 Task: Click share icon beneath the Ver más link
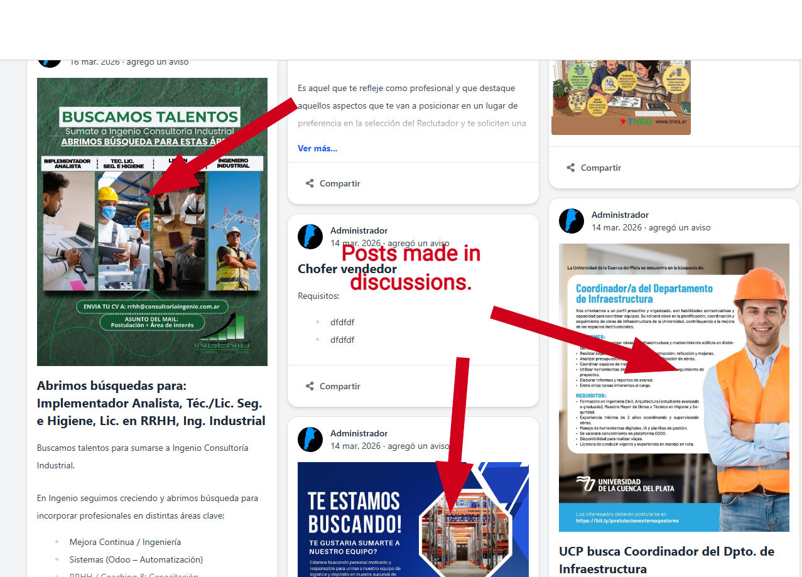[x=310, y=183]
